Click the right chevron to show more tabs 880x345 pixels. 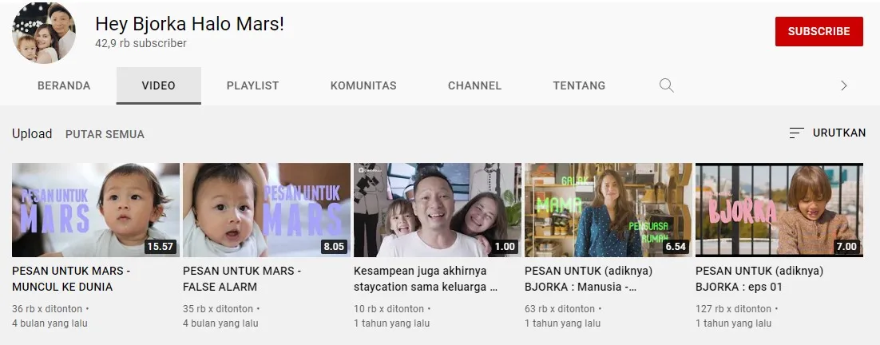843,85
